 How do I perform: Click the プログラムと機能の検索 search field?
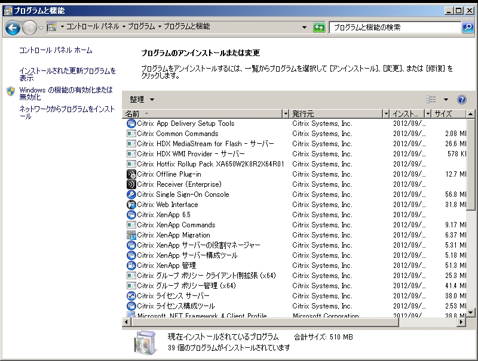(394, 27)
